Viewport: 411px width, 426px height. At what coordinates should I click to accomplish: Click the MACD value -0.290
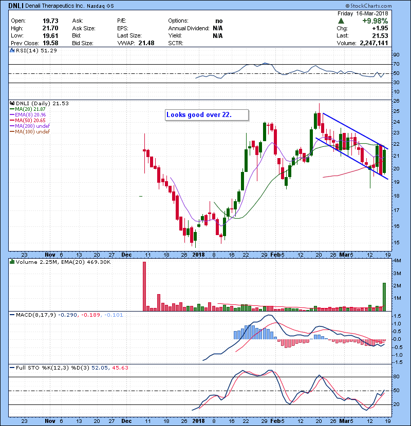coord(67,315)
